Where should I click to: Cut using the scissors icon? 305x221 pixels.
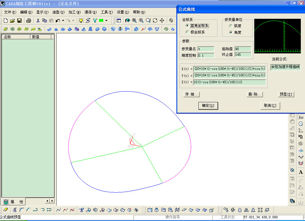tap(38, 20)
